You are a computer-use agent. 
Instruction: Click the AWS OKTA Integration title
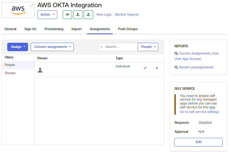pyautogui.click(x=70, y=5)
